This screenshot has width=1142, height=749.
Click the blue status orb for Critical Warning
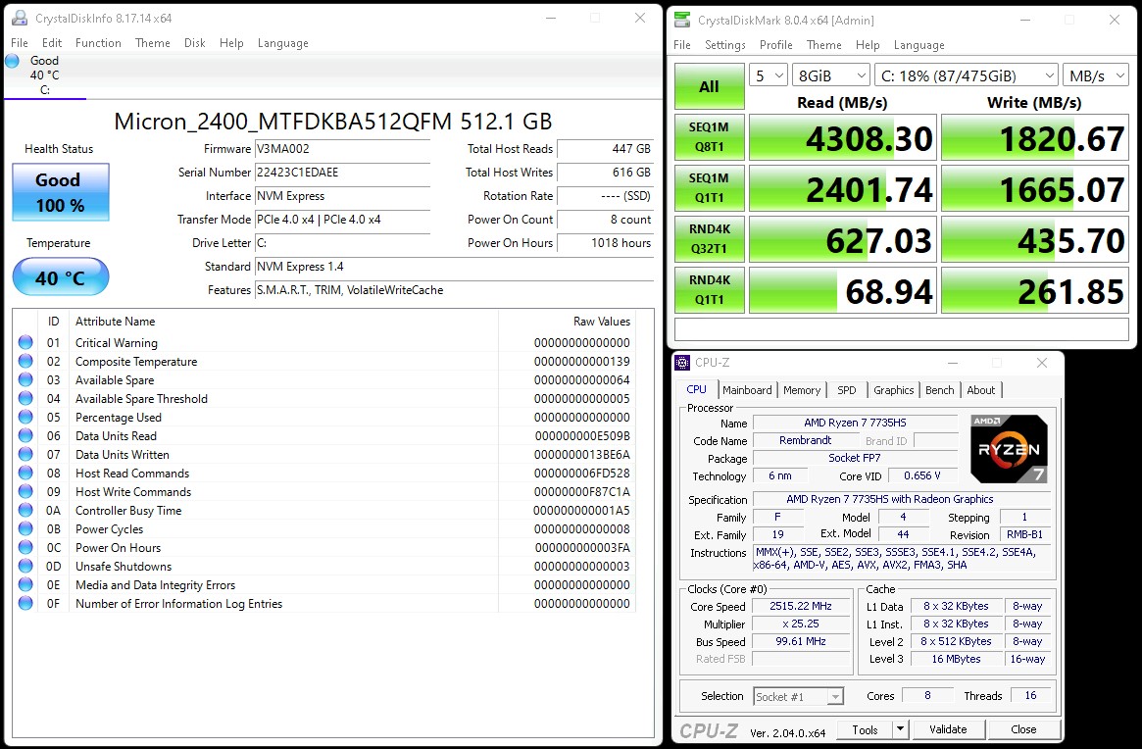coord(25,343)
